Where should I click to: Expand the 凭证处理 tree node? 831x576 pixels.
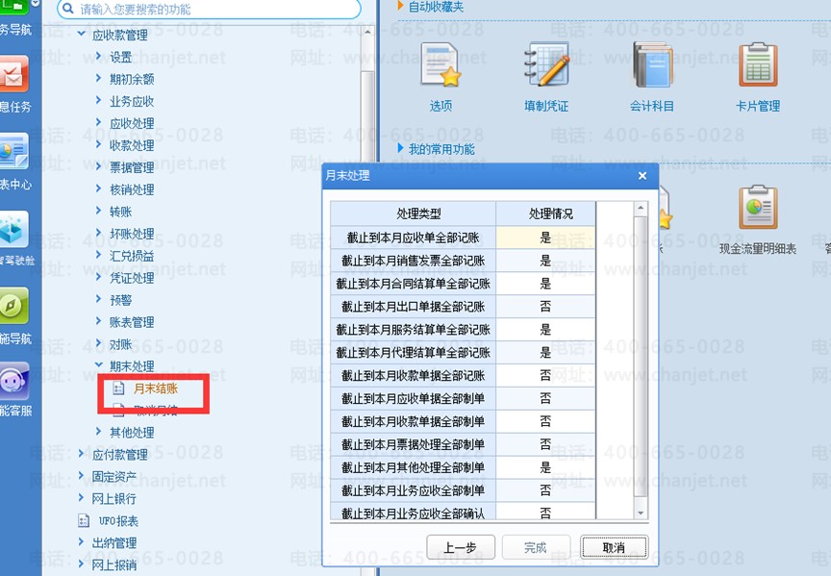[x=98, y=277]
